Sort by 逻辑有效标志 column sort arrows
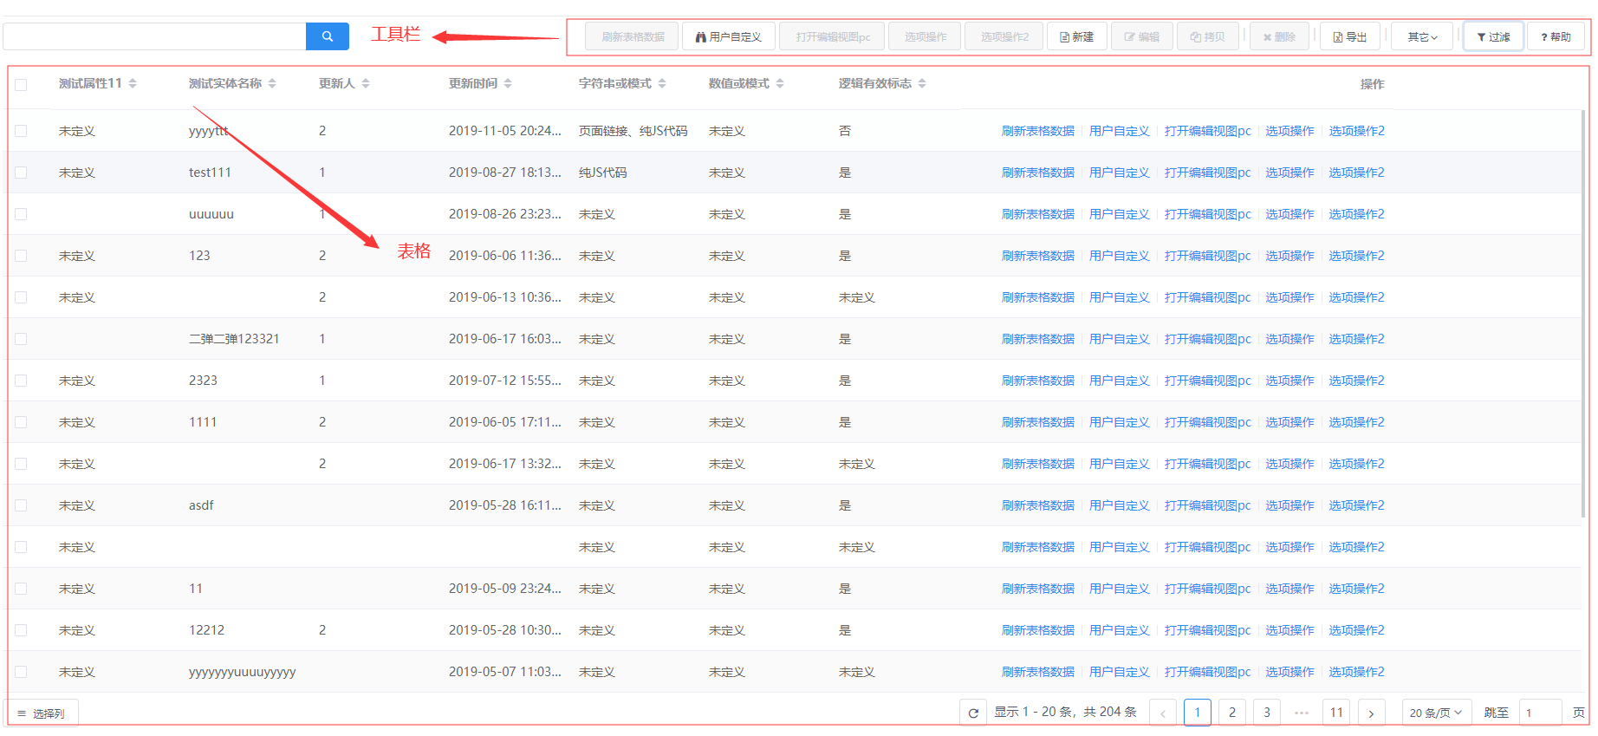1598x736 pixels. coord(922,83)
